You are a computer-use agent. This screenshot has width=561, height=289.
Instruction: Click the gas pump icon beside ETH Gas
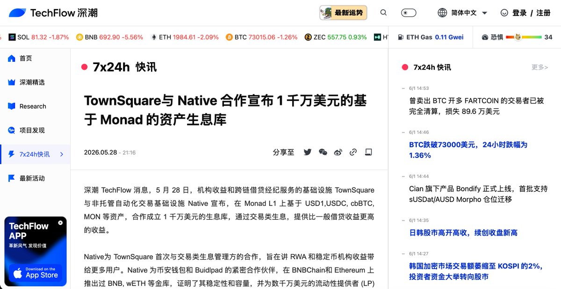tap(401, 37)
